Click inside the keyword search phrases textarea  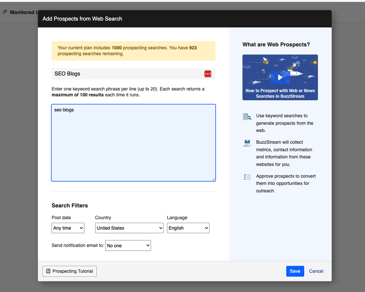click(x=133, y=142)
